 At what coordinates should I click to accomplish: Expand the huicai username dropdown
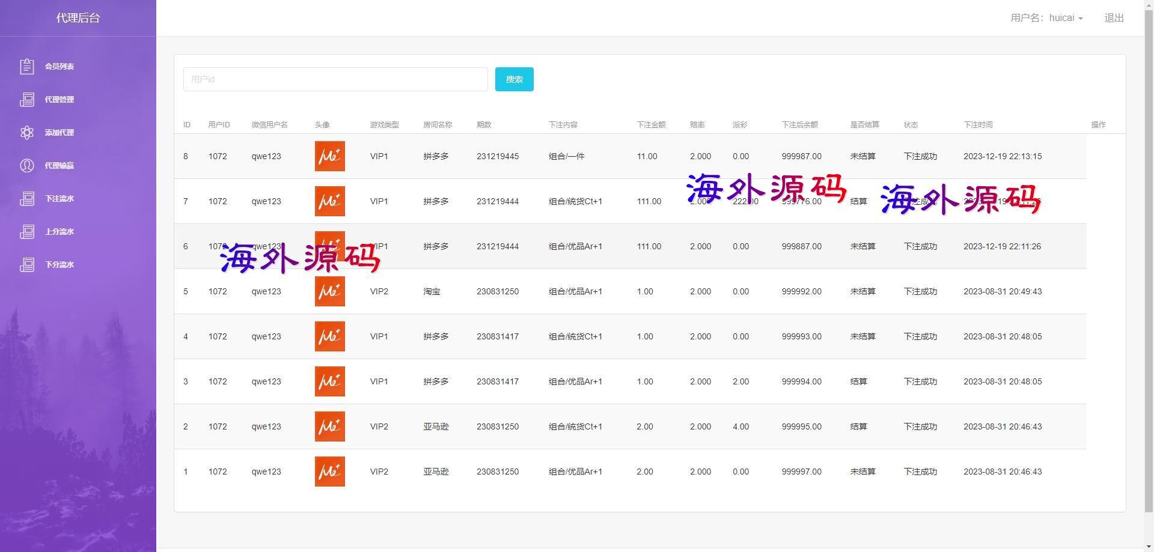pyautogui.click(x=1046, y=18)
